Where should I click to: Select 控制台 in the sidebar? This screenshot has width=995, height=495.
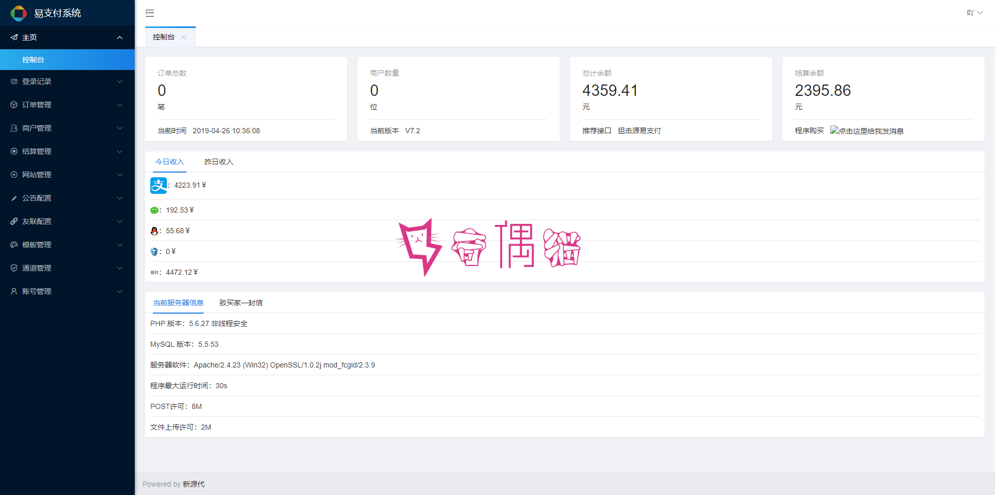(67, 60)
